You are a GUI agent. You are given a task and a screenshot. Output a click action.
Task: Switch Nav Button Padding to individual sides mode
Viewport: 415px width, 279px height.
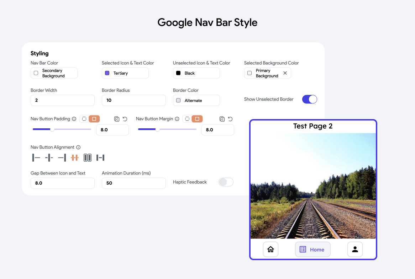click(x=84, y=119)
